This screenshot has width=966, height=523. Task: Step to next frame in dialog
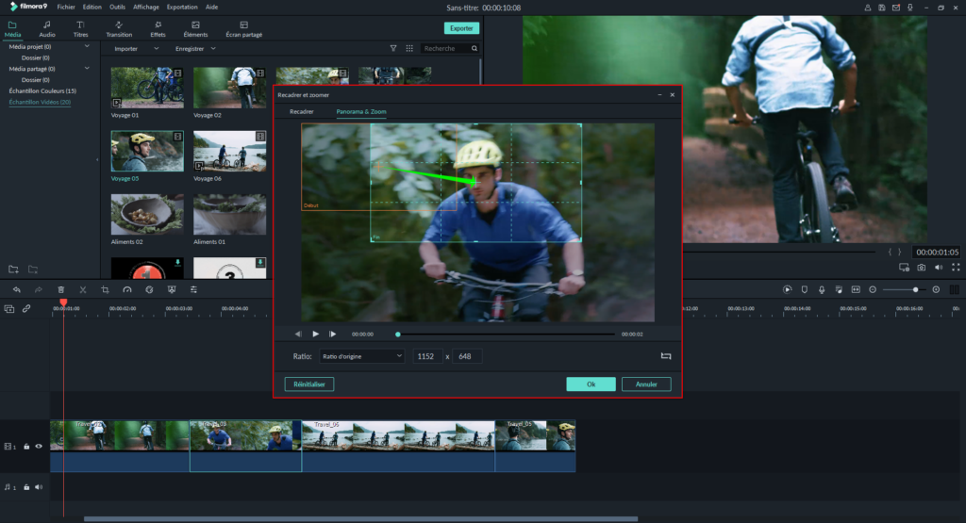point(333,335)
